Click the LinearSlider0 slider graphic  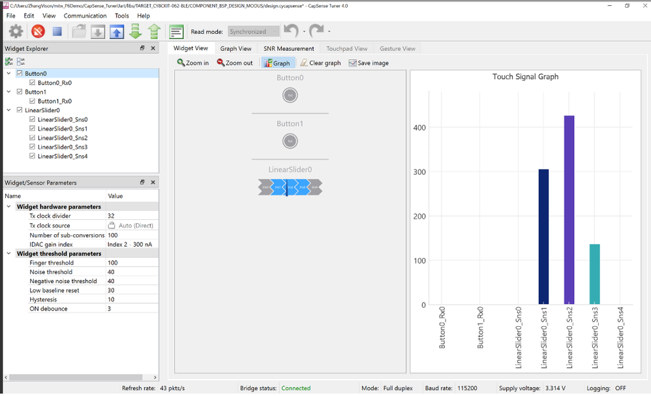pos(290,187)
